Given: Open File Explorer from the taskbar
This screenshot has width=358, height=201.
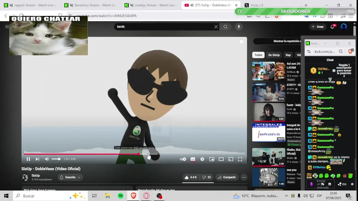Looking at the screenshot, I should [x=107, y=196].
